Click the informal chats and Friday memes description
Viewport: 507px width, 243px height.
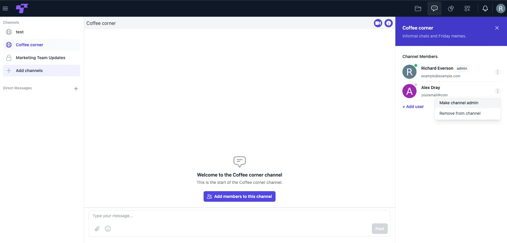click(434, 36)
